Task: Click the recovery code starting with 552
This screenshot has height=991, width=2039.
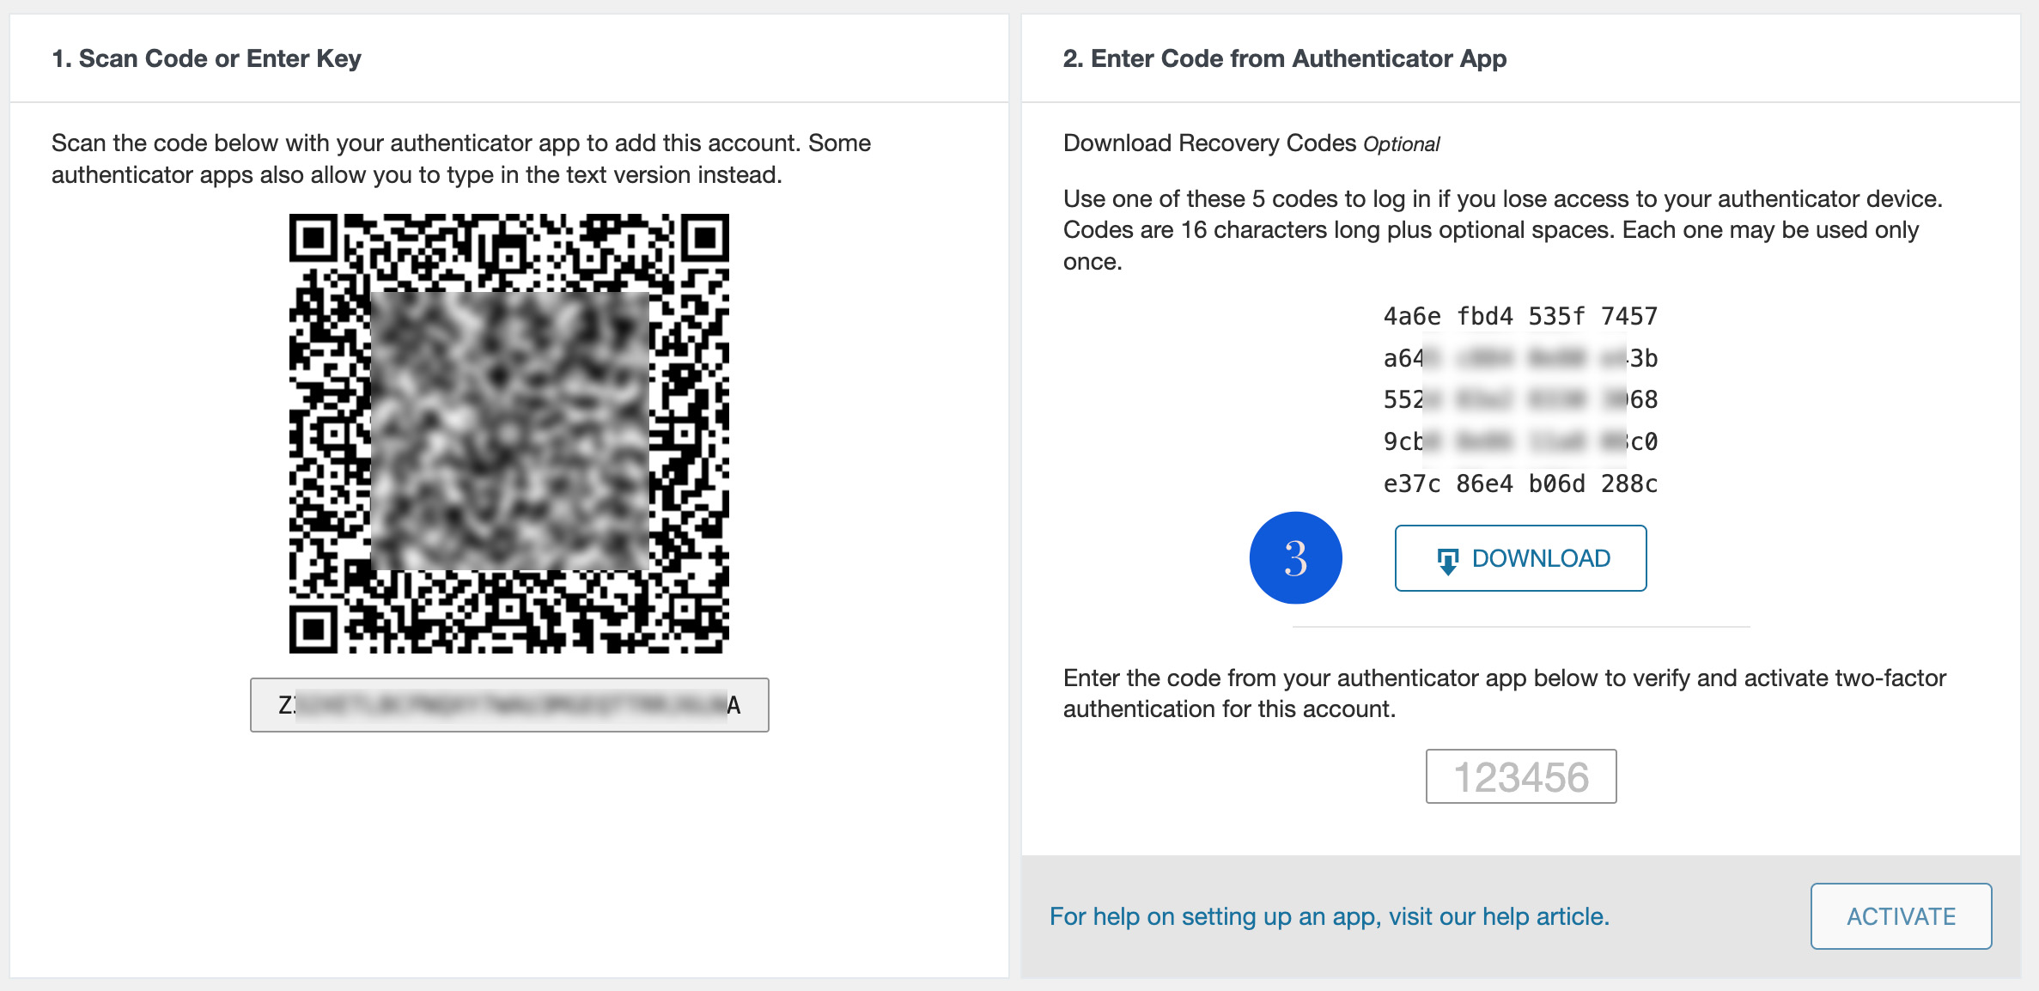Action: click(x=1520, y=399)
